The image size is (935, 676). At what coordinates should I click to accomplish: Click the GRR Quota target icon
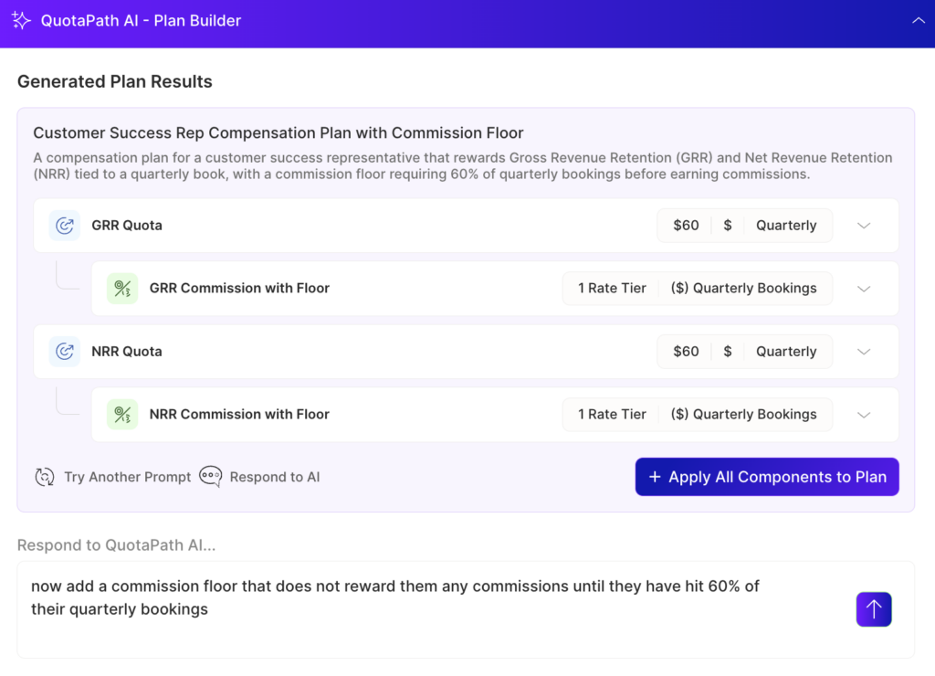[64, 225]
